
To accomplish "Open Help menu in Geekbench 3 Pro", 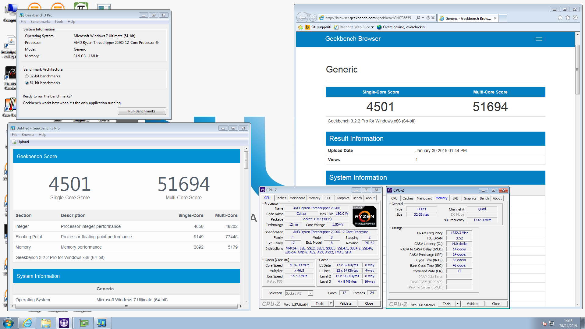I will (71, 22).
